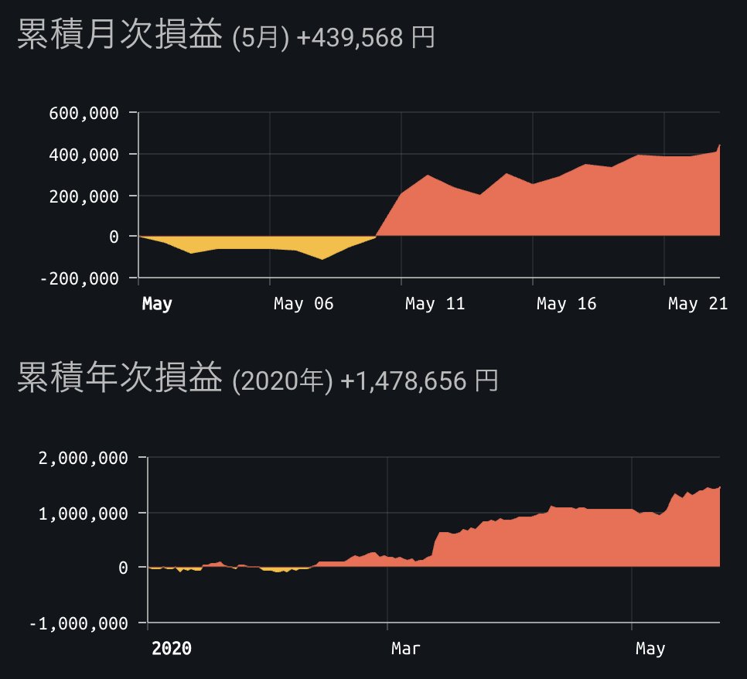747x679 pixels.
Task: Click the bold 2020 x-axis label
Action: [172, 648]
